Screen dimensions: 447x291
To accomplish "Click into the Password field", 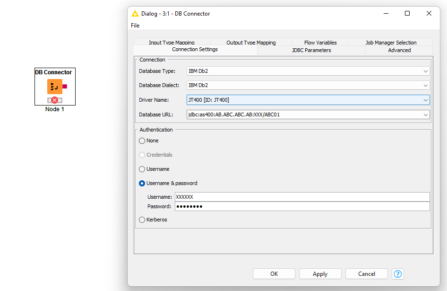I will coord(301,206).
